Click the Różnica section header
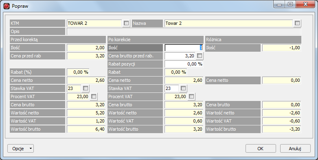The height and width of the screenshot is (160, 318). (x=253, y=39)
